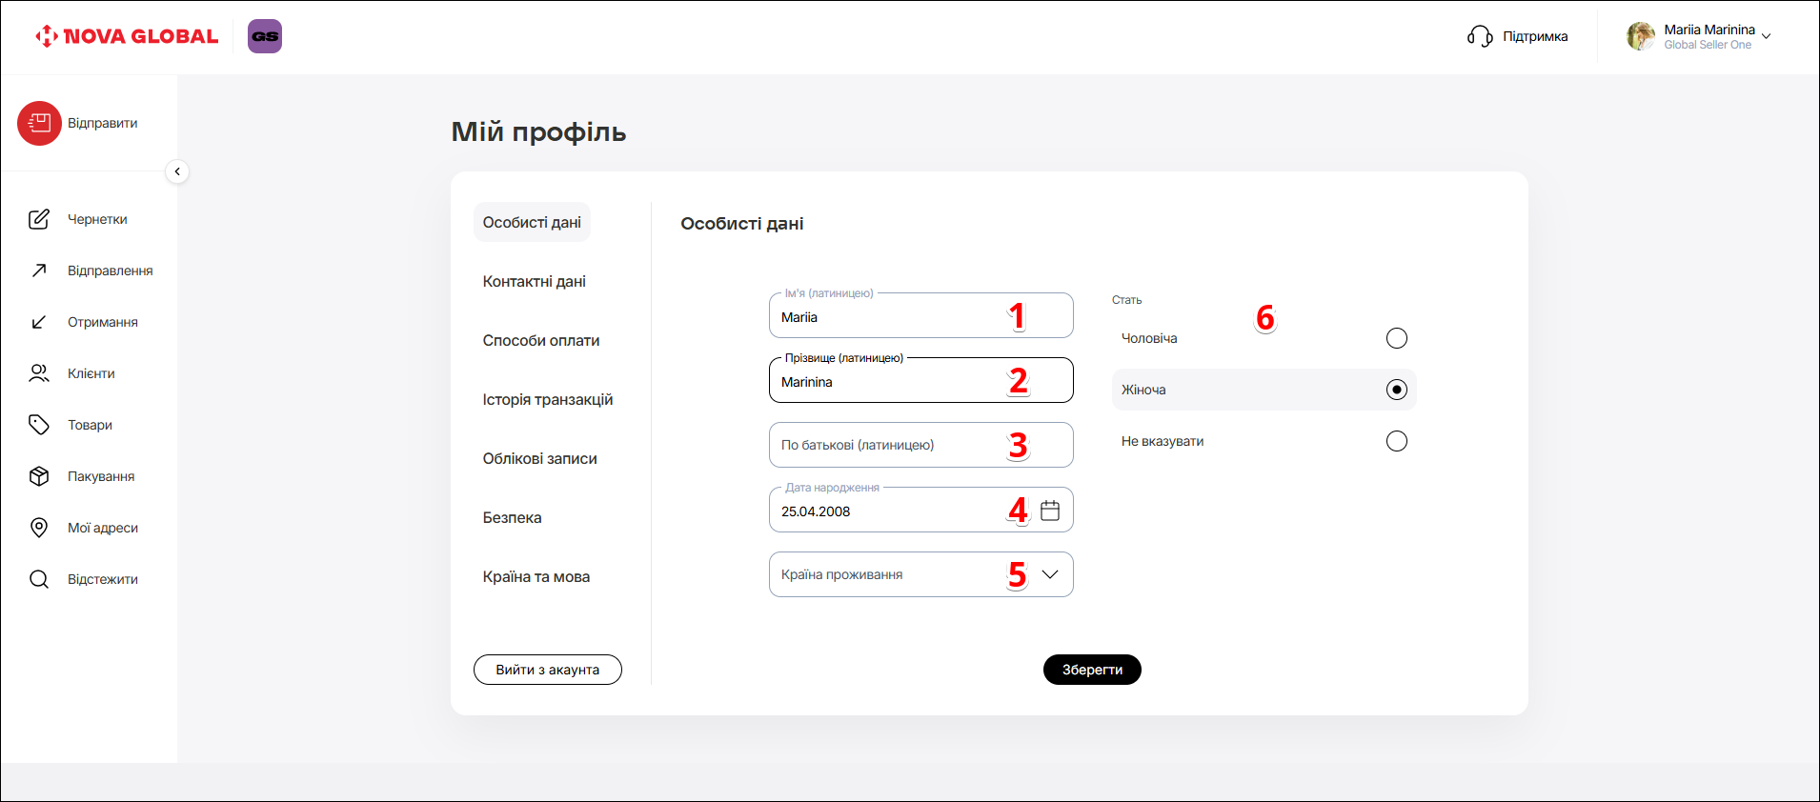
Task: Open the Безпека profile section
Action: 512,517
